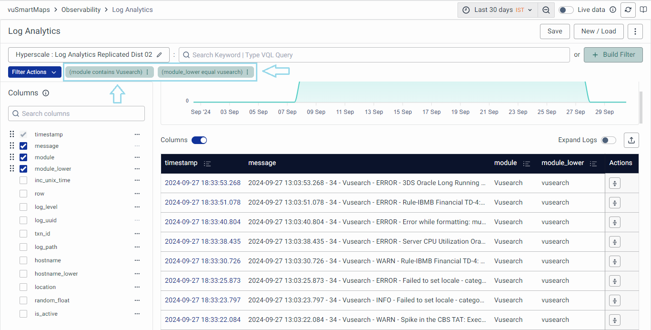Expand first log row via Actions icon
651x330 pixels.
(614, 183)
